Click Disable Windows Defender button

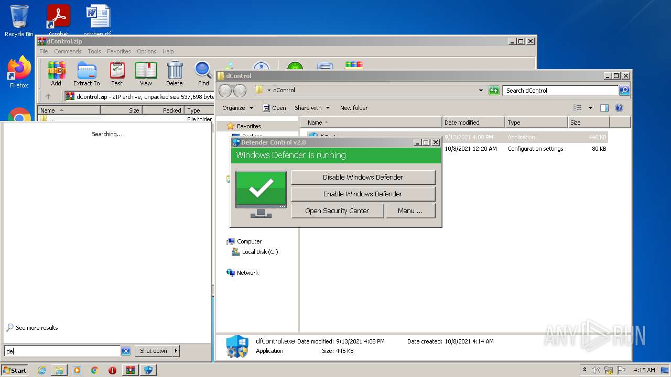pyautogui.click(x=363, y=177)
